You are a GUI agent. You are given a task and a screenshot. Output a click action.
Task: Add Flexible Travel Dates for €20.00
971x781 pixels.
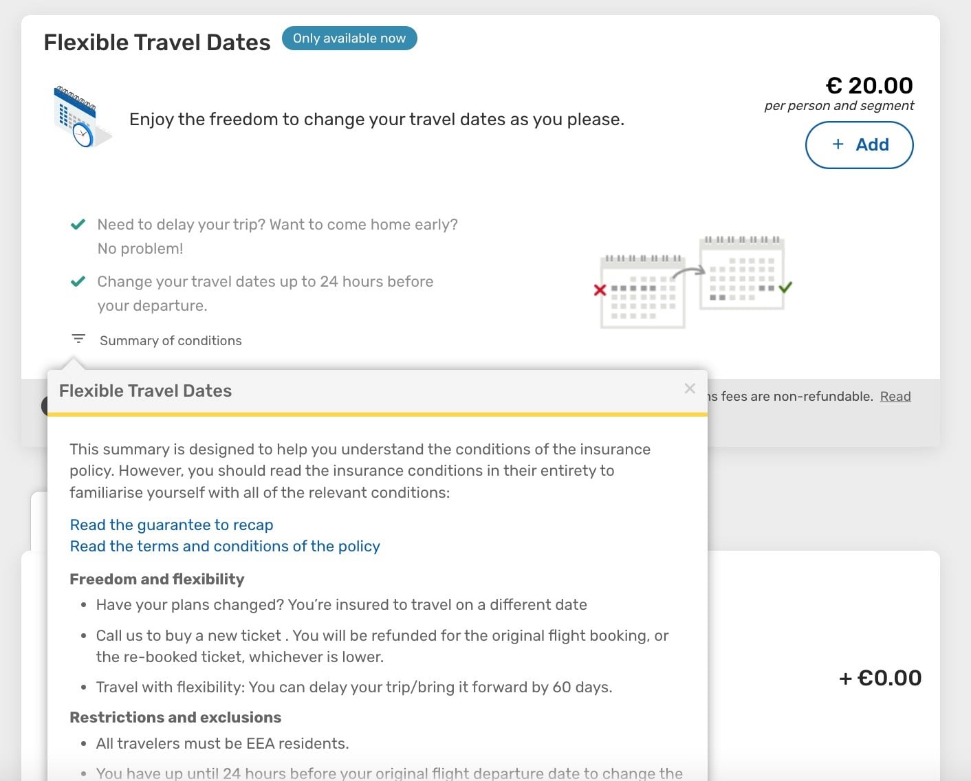860,145
